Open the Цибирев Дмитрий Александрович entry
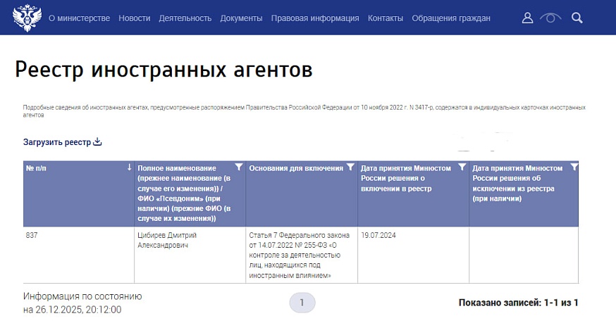The width and height of the screenshot is (616, 335). [167, 240]
